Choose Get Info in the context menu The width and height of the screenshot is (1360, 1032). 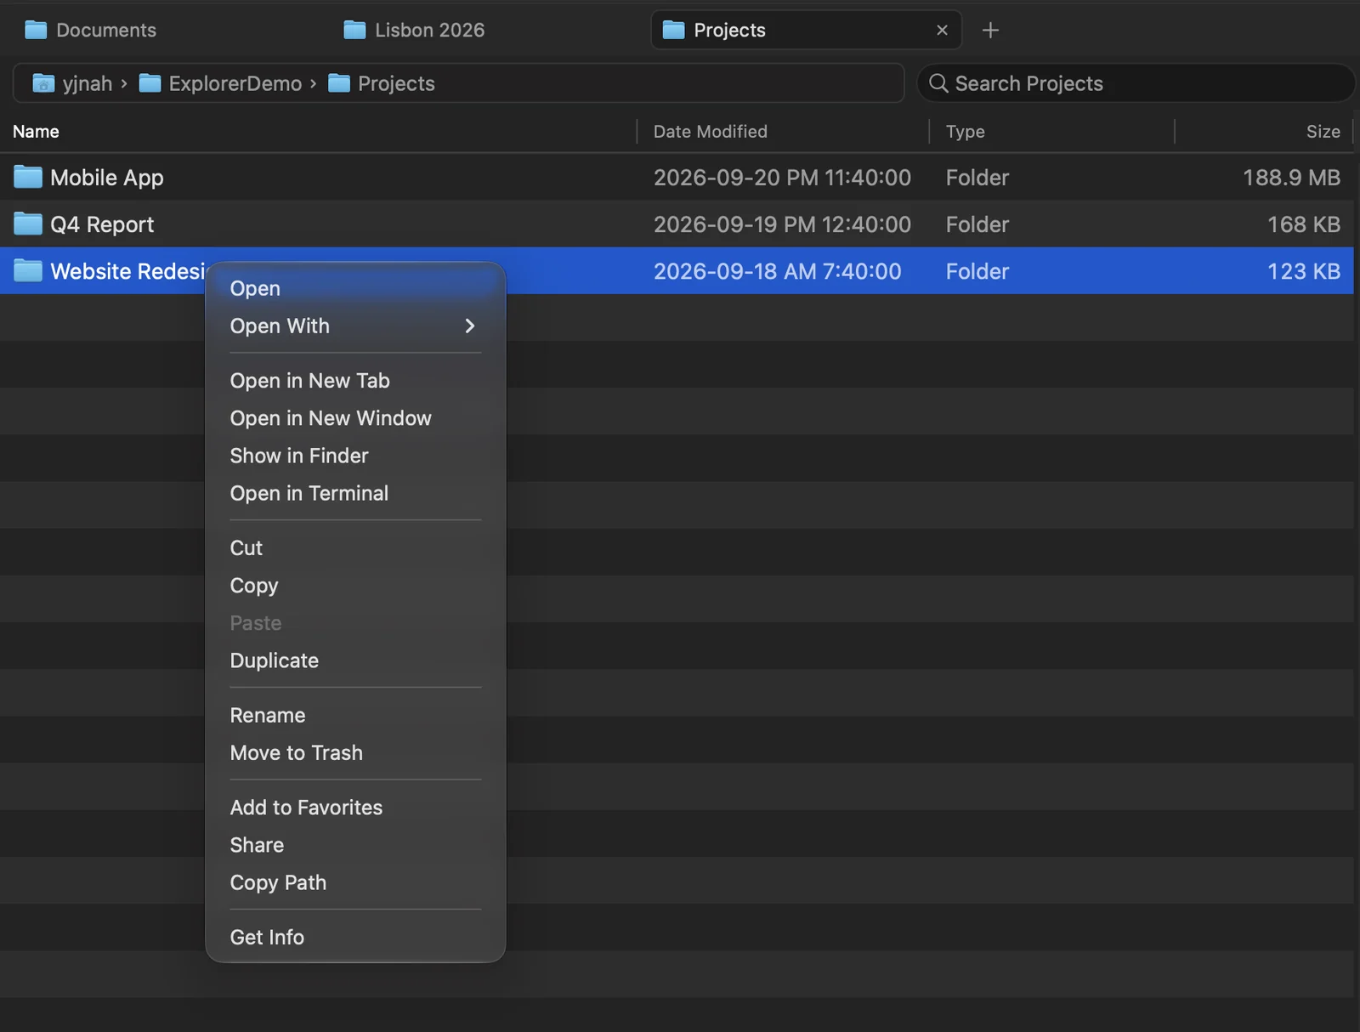coord(355,938)
